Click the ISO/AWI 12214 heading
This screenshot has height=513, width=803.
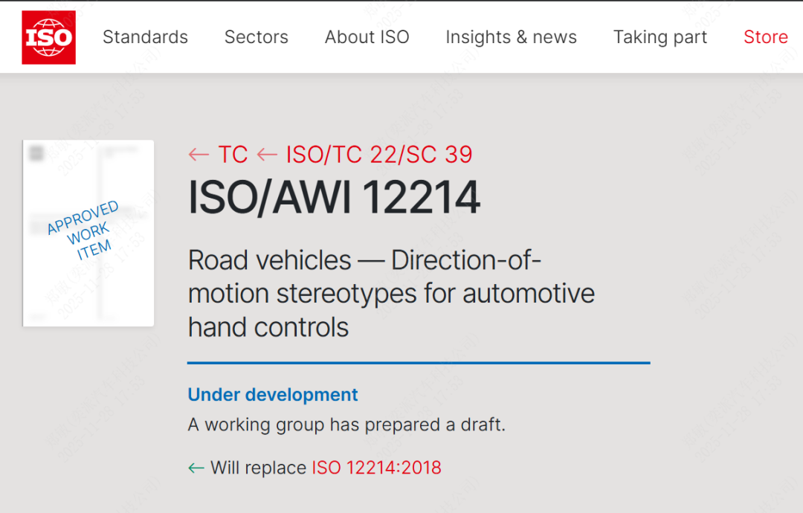coord(334,197)
